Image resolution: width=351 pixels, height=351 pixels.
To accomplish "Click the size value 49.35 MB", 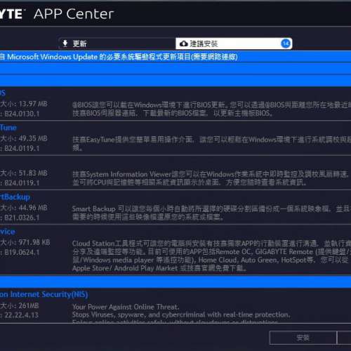I will tap(33, 138).
